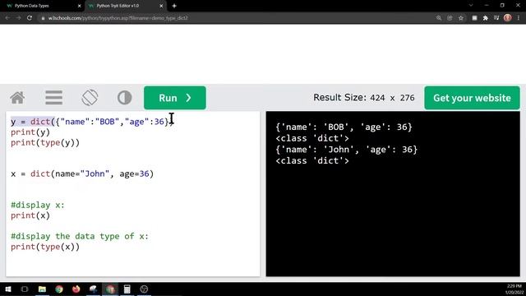Select the Python Tryit Editor v1.0 tab
Viewport: 526px width, 296px height.
118,6
